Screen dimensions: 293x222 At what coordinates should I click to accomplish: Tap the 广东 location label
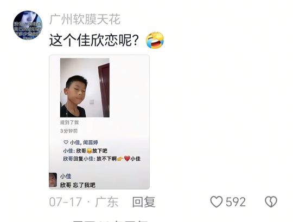pyautogui.click(x=107, y=202)
